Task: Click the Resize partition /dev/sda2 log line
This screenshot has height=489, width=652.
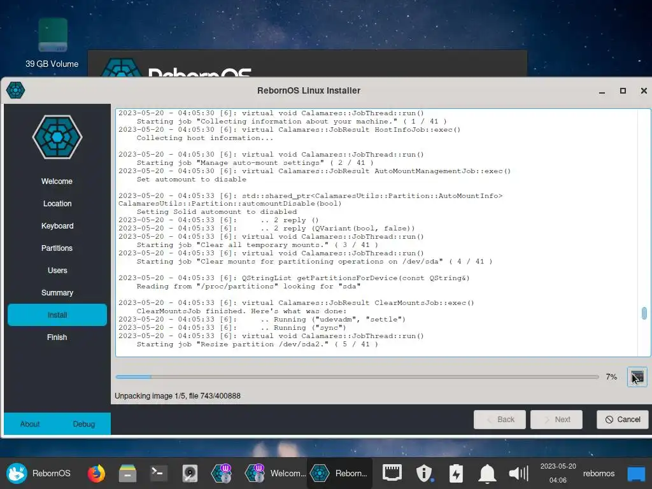Action: pos(257,344)
